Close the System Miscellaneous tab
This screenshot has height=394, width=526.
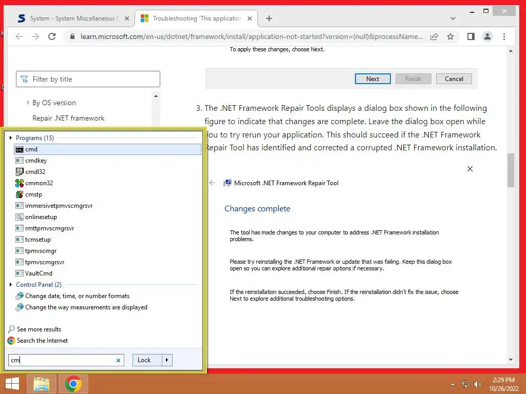pos(127,18)
